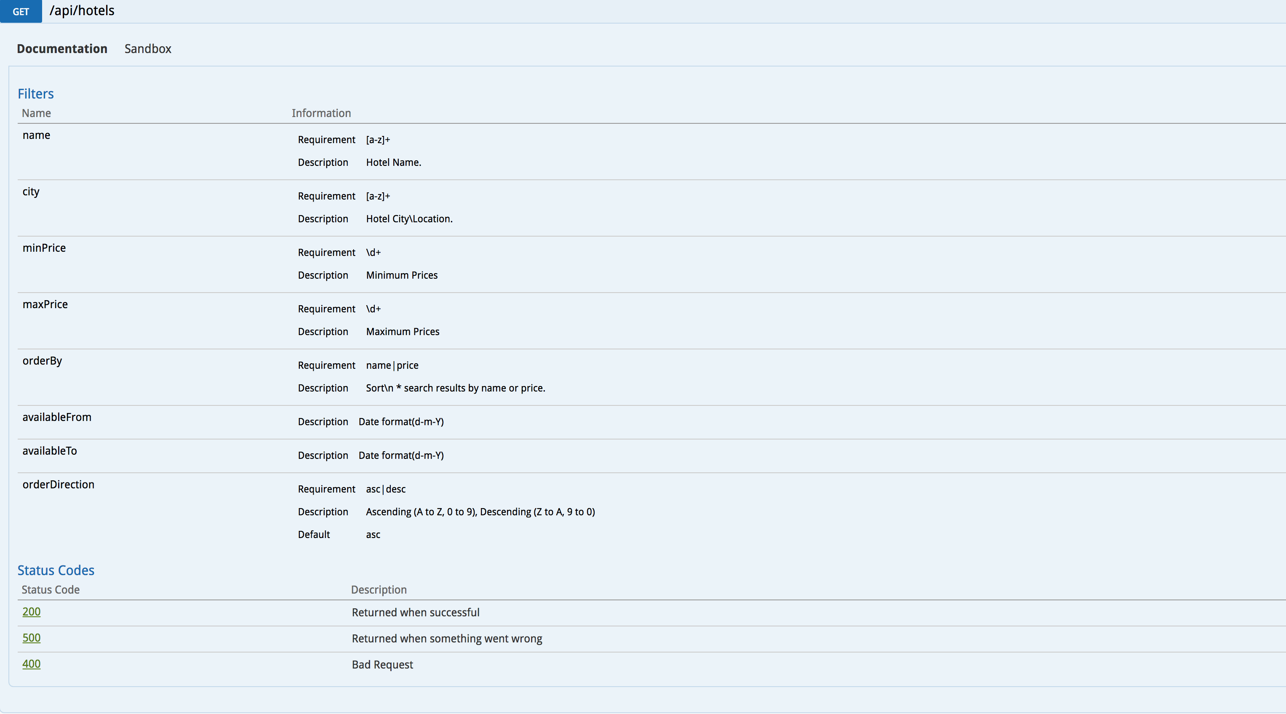Image resolution: width=1286 pixels, height=714 pixels.
Task: Click the 'Description' column header in Status Codes
Action: tap(379, 589)
